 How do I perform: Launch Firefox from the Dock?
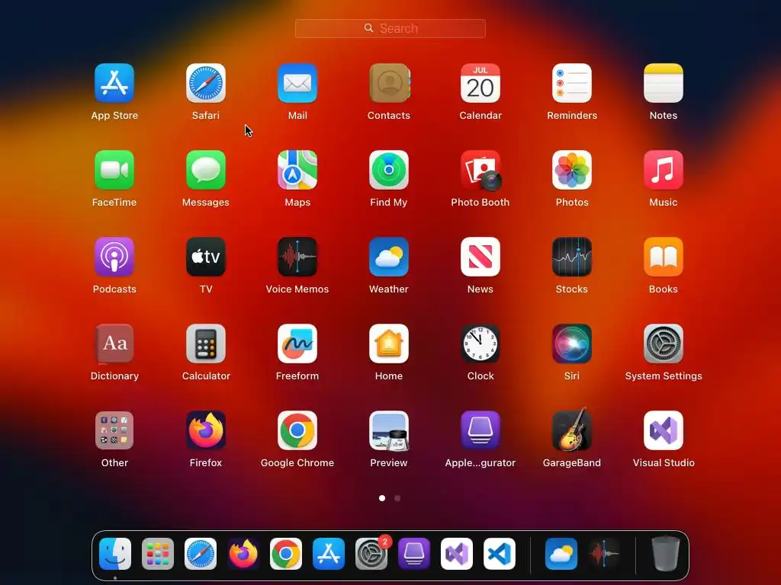[243, 554]
